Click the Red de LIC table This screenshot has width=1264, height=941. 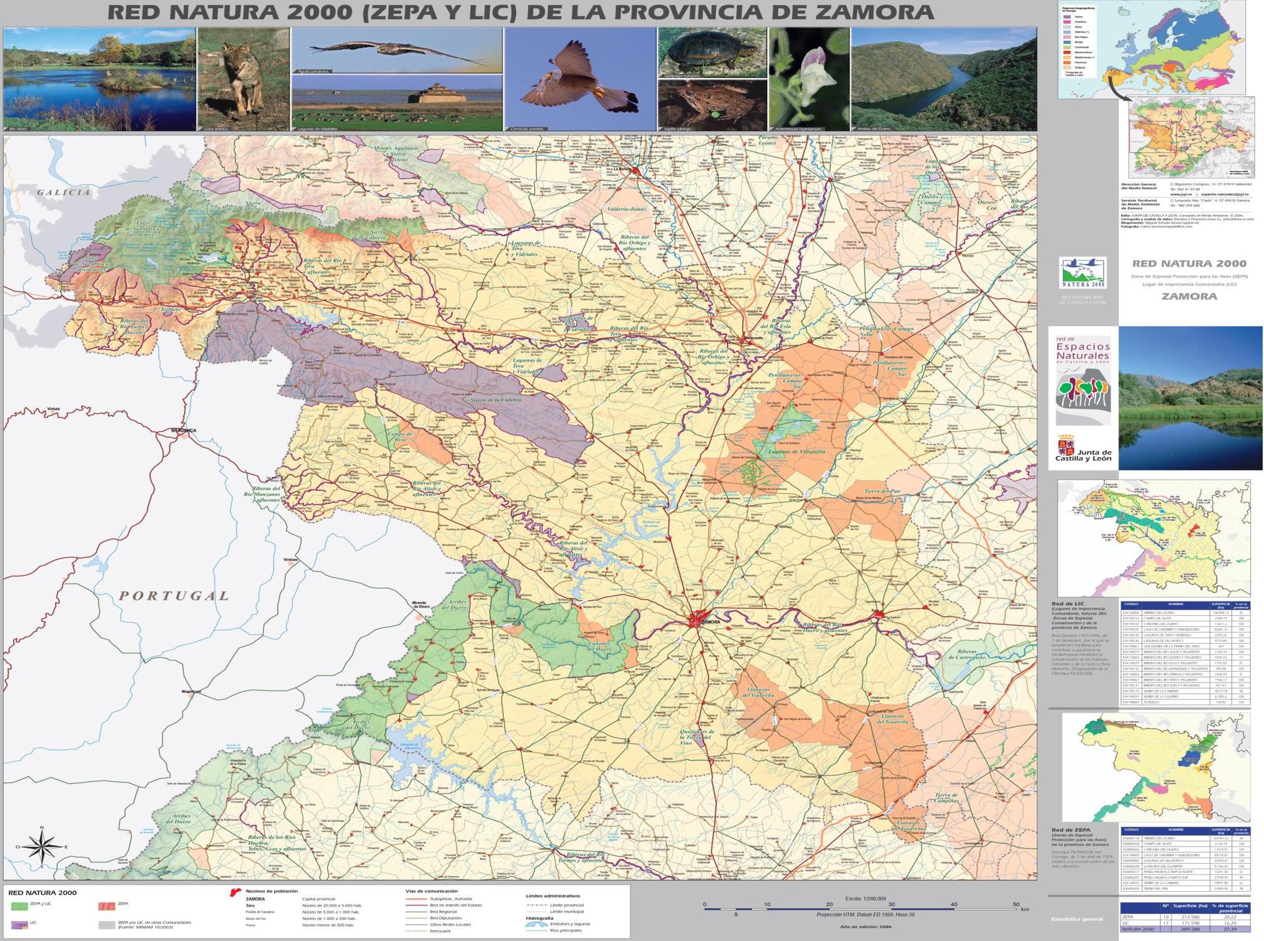(x=1185, y=653)
